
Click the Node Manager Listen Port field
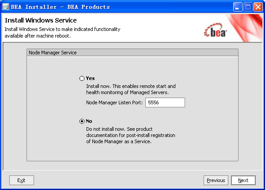(x=165, y=103)
